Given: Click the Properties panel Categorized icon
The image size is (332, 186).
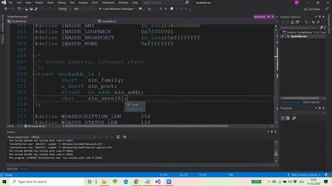Looking at the screenshot, I should pyautogui.click(x=283, y=118).
